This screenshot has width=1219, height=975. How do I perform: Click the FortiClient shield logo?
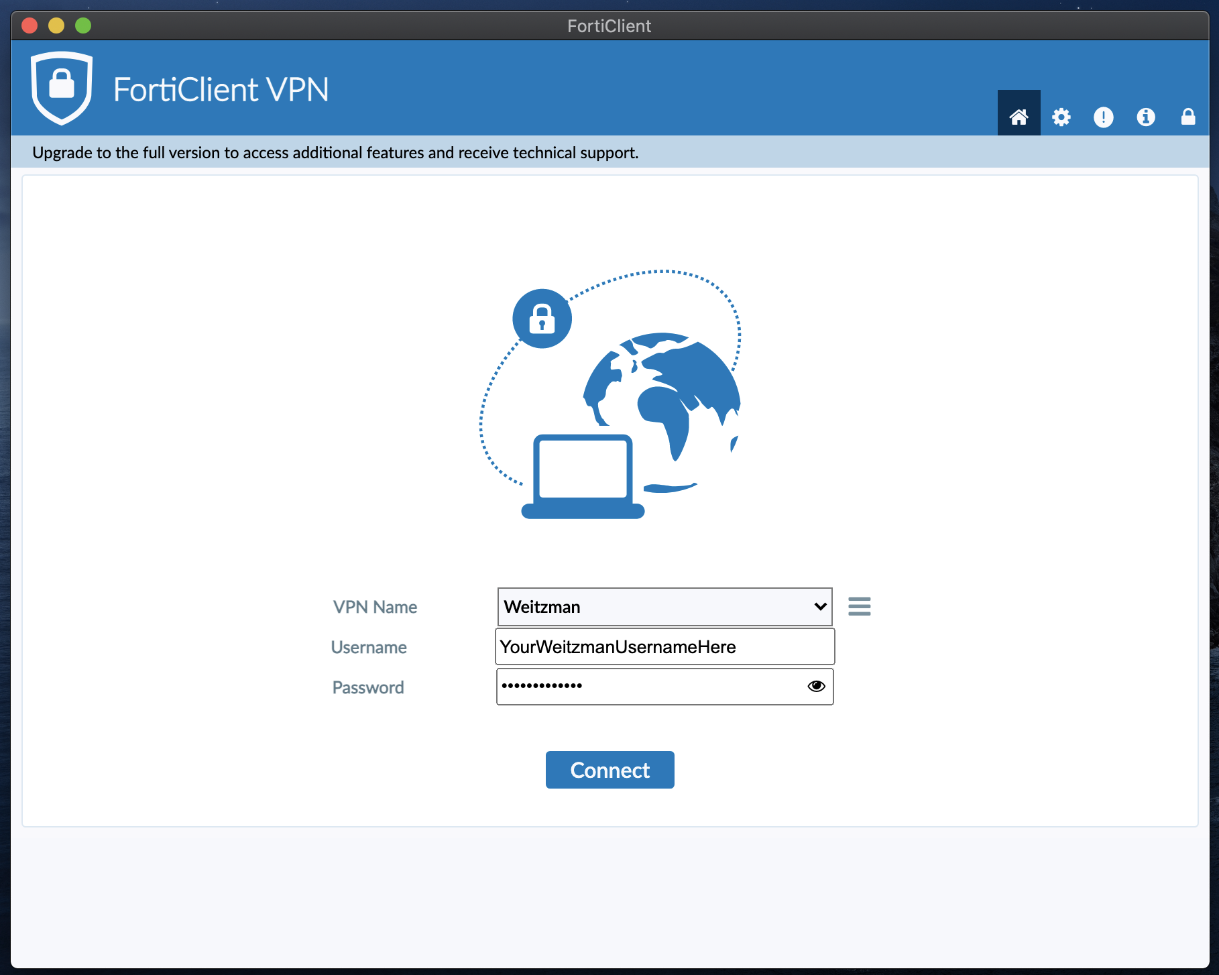pyautogui.click(x=62, y=88)
